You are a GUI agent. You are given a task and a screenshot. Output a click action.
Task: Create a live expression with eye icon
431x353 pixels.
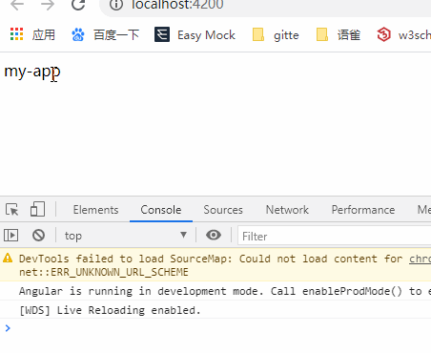point(214,235)
